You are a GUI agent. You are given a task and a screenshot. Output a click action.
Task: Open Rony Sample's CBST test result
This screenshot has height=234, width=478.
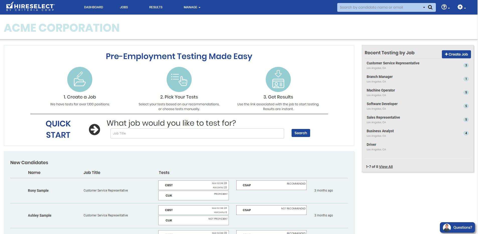193,185
